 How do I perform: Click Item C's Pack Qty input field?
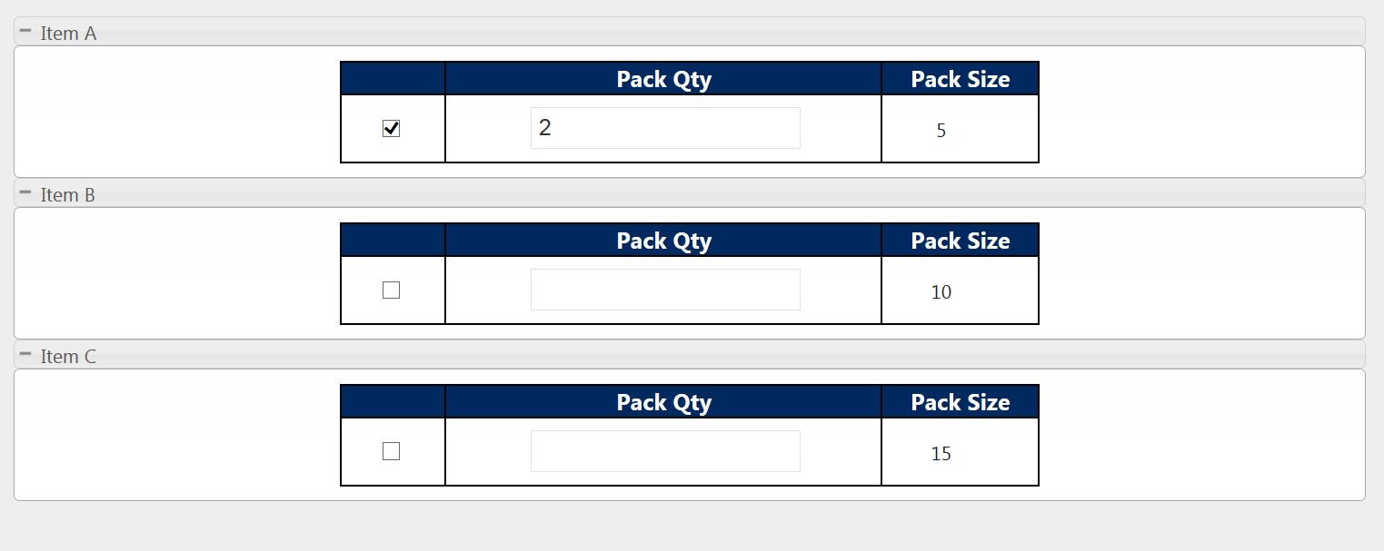click(664, 450)
